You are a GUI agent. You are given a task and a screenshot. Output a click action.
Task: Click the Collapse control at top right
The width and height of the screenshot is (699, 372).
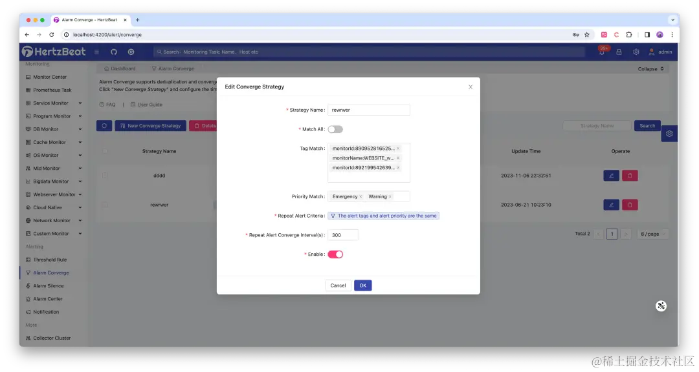(x=651, y=68)
